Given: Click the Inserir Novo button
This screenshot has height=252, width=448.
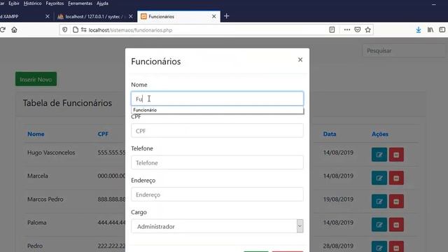Looking at the screenshot, I should coord(36,79).
